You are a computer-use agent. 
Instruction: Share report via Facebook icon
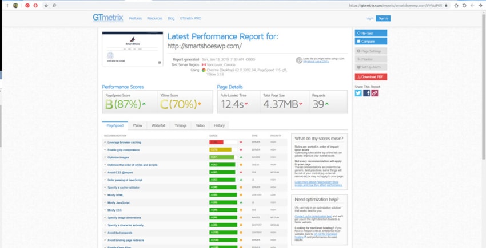coord(367,93)
